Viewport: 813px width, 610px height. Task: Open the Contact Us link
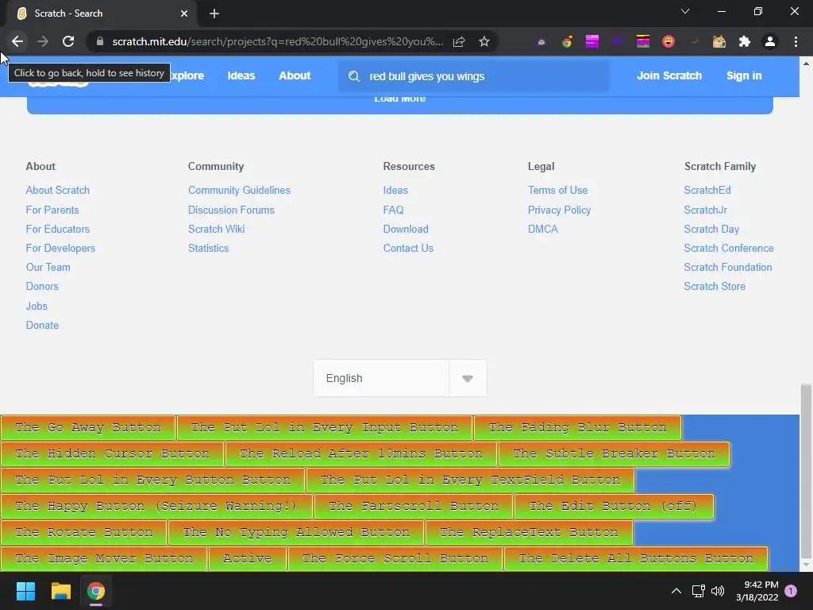pyautogui.click(x=408, y=249)
